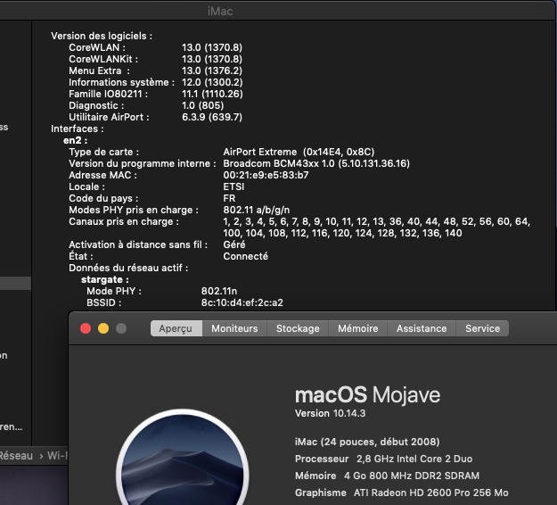Select card type AirPort Extreme (0x14E4, 0x8C)
Image resolution: width=557 pixels, height=505 pixels.
click(x=299, y=152)
